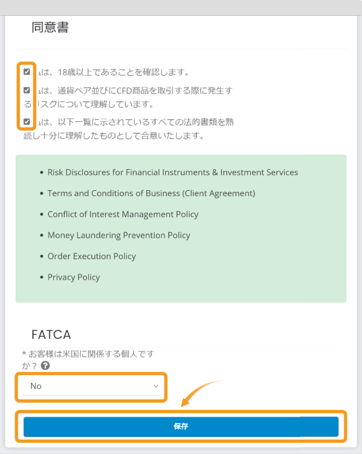Screen dimensions: 362x454
Task: Open the FATCA dropdown showing No
Action: [x=91, y=386]
